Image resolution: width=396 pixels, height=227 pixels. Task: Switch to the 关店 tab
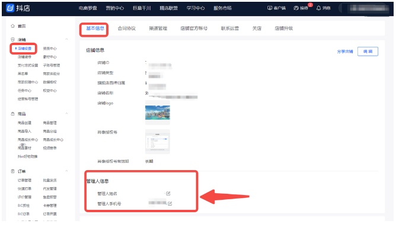coord(257,28)
